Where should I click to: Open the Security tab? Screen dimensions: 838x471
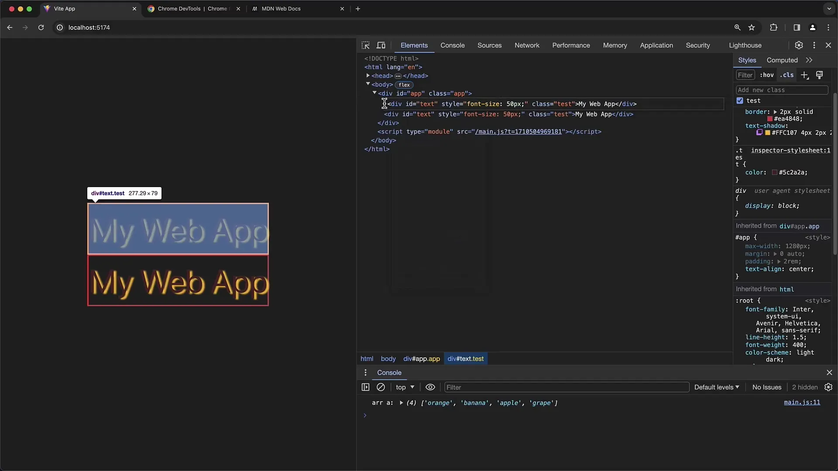pos(697,45)
